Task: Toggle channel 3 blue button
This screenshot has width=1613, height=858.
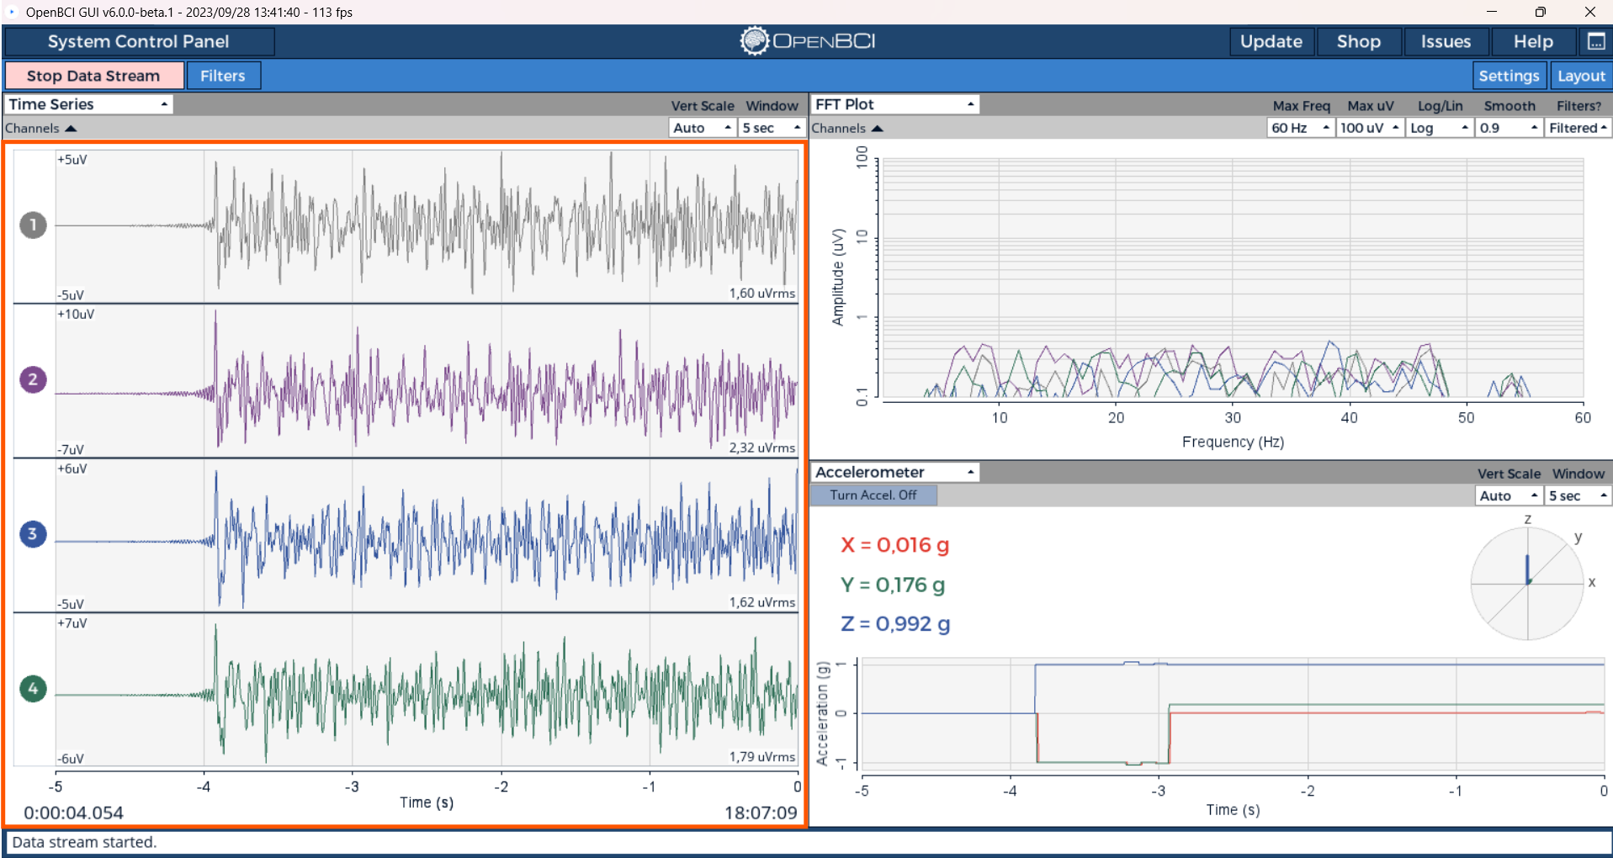Action: coord(33,533)
